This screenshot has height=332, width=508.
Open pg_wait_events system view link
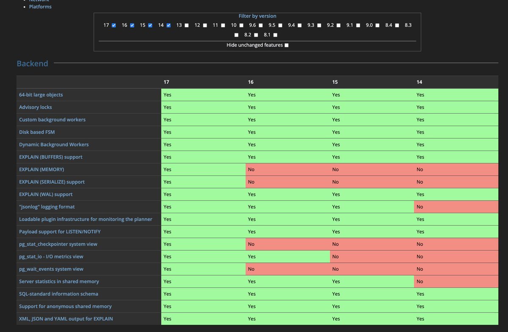(51, 269)
